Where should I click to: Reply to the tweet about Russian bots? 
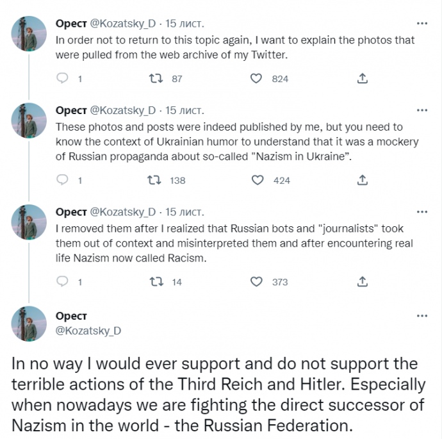click(63, 281)
